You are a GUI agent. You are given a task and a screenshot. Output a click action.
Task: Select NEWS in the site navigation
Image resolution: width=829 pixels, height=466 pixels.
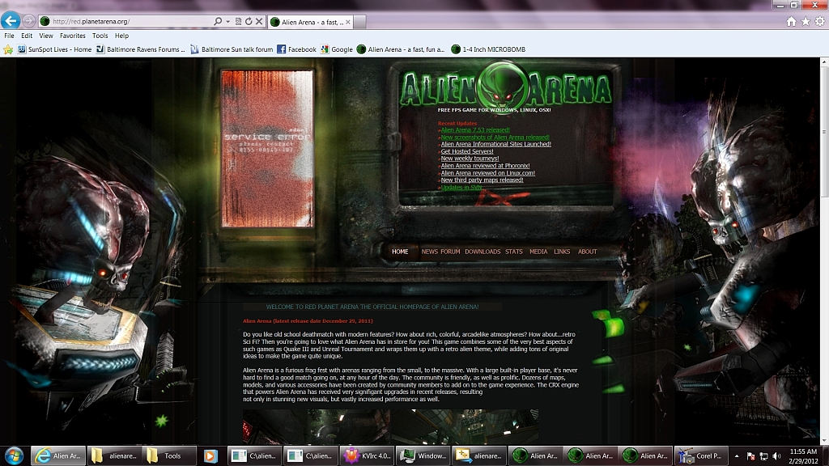coord(429,252)
